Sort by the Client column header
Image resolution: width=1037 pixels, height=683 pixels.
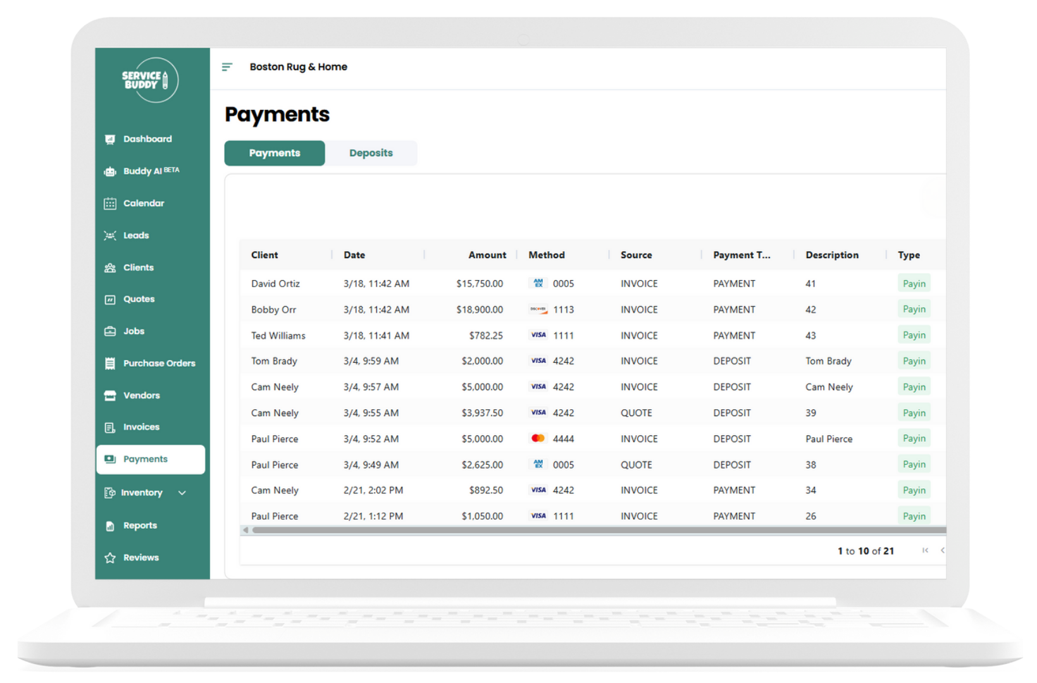click(x=264, y=255)
